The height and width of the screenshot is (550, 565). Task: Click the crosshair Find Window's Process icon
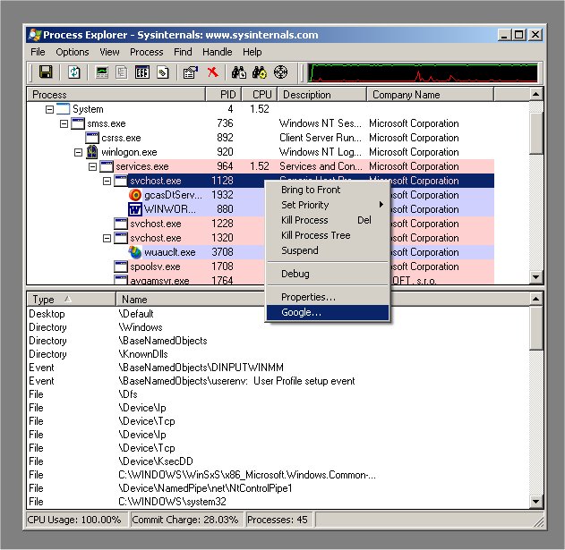click(x=280, y=72)
